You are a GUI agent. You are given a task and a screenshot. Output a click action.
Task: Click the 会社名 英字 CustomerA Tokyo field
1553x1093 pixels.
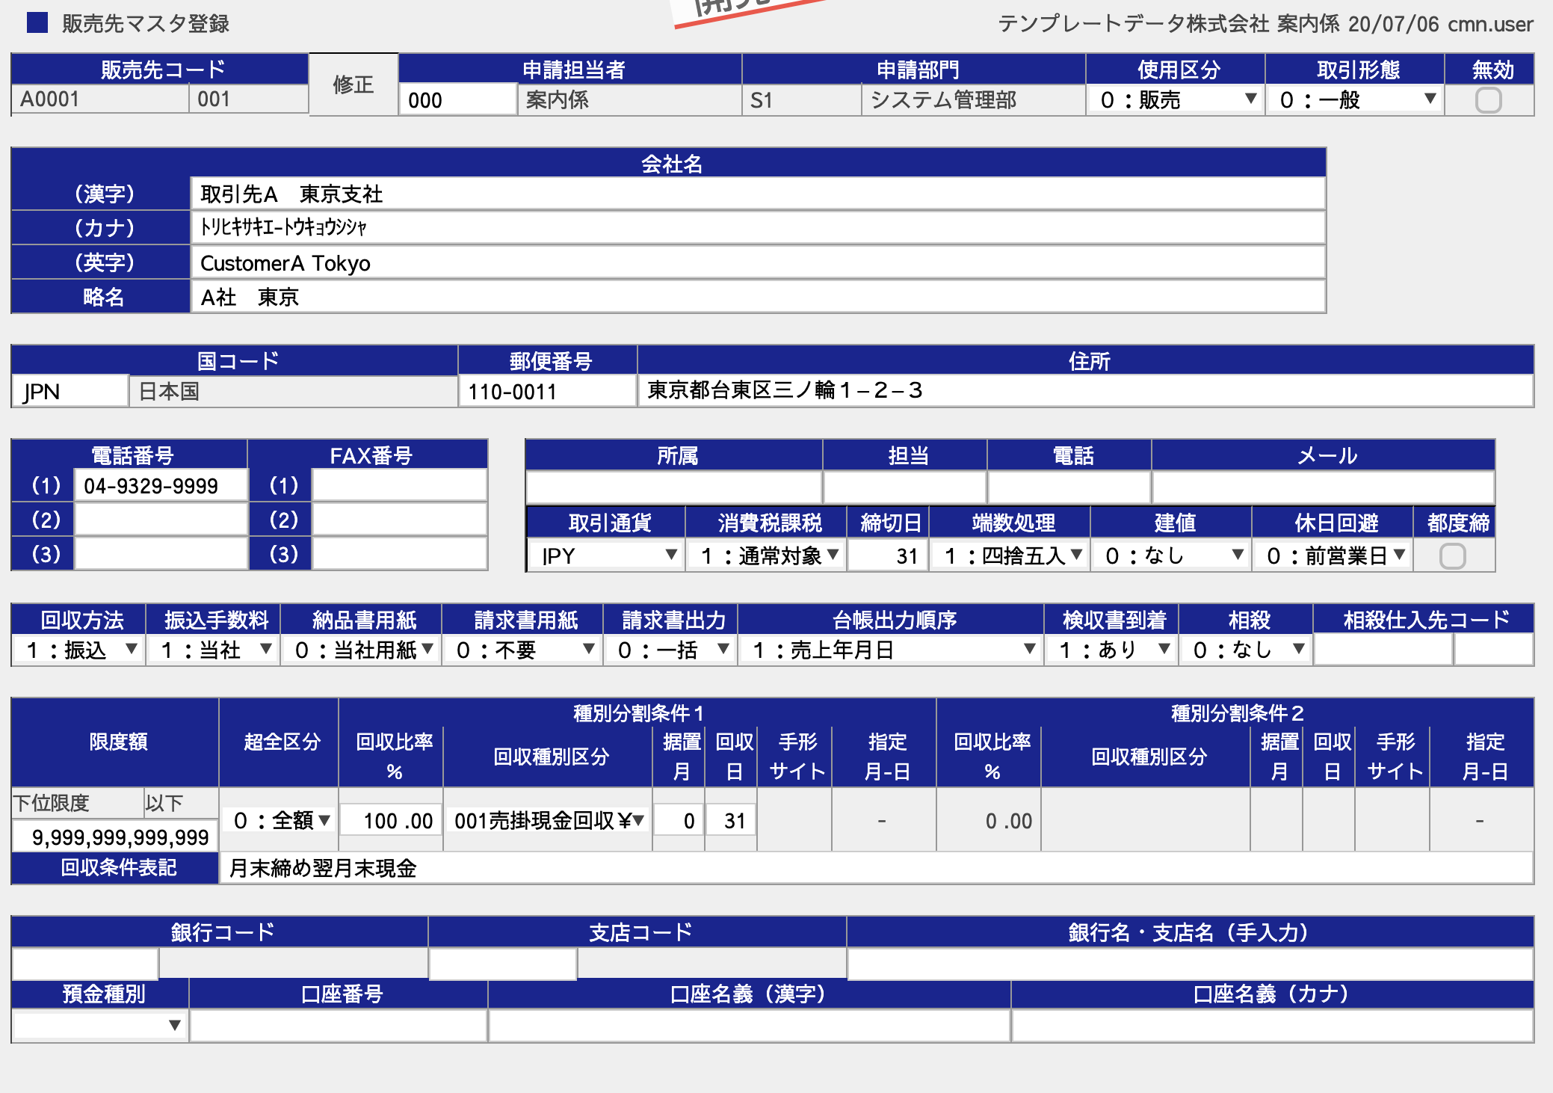[758, 262]
